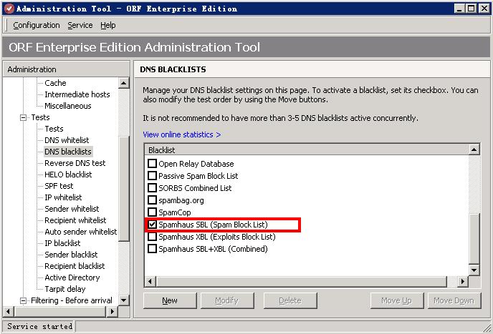
Task: Open the Configuration menu
Action: click(x=36, y=25)
